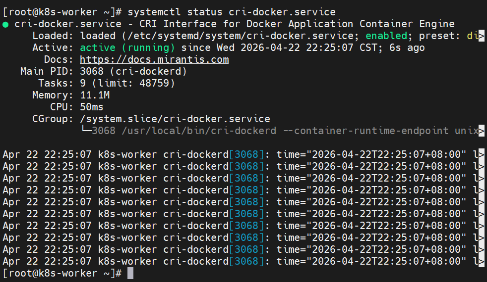Click the Memory value 11.1M
The image size is (487, 282).
coord(95,95)
